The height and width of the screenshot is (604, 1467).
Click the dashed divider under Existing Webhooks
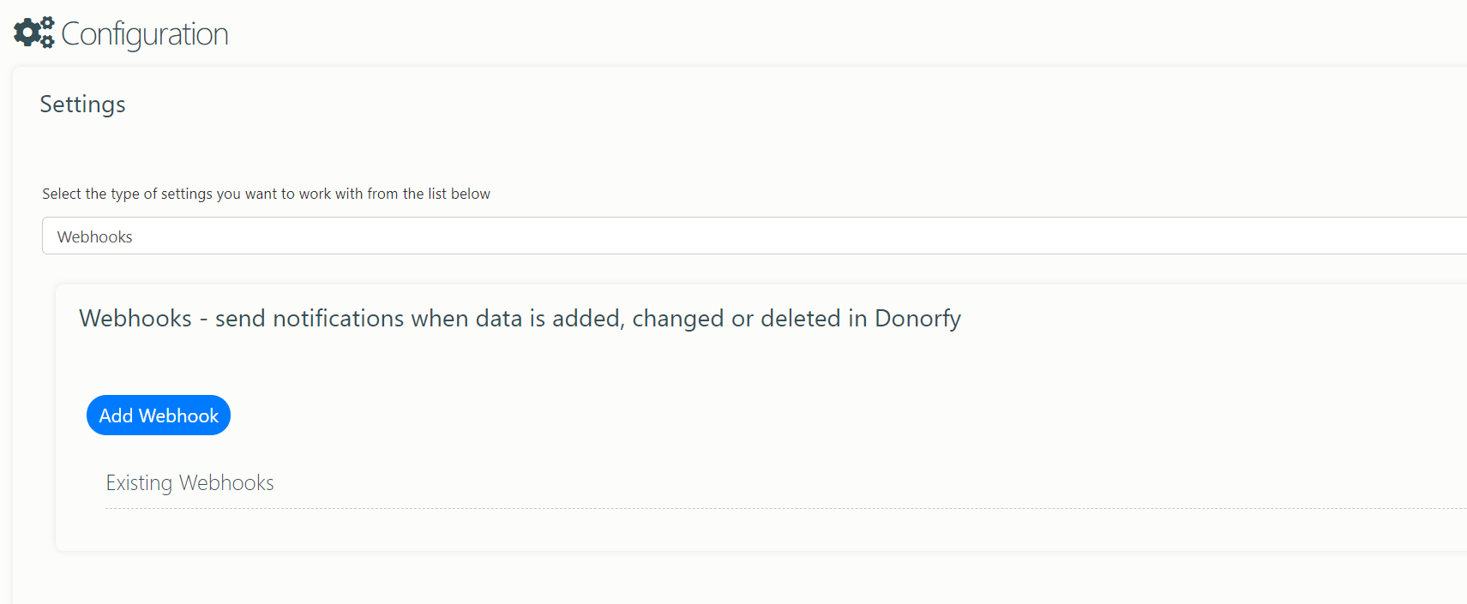point(786,508)
